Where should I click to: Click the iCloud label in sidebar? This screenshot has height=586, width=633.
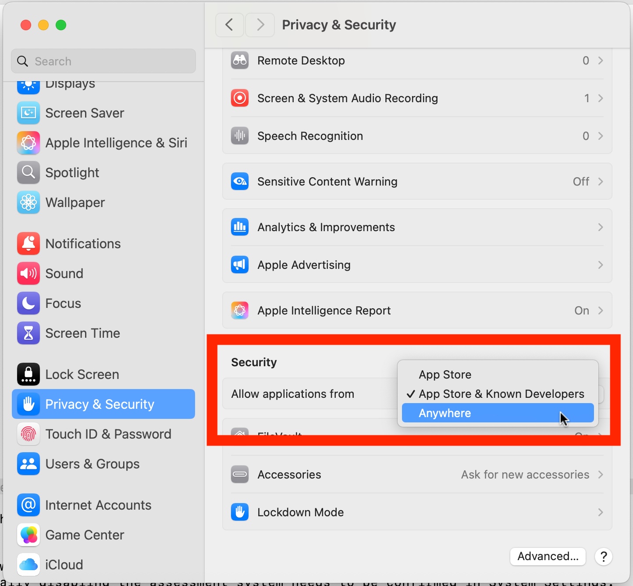pos(64,565)
